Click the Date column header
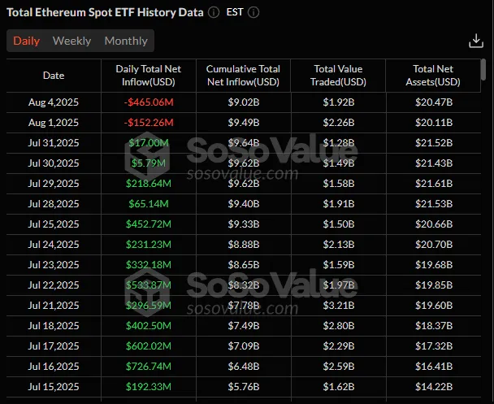This screenshot has width=494, height=404. [x=54, y=76]
